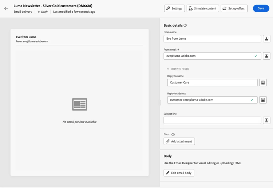This screenshot has width=273, height=188.
Task: Click into the empty Subject line field
Action: 212,120
